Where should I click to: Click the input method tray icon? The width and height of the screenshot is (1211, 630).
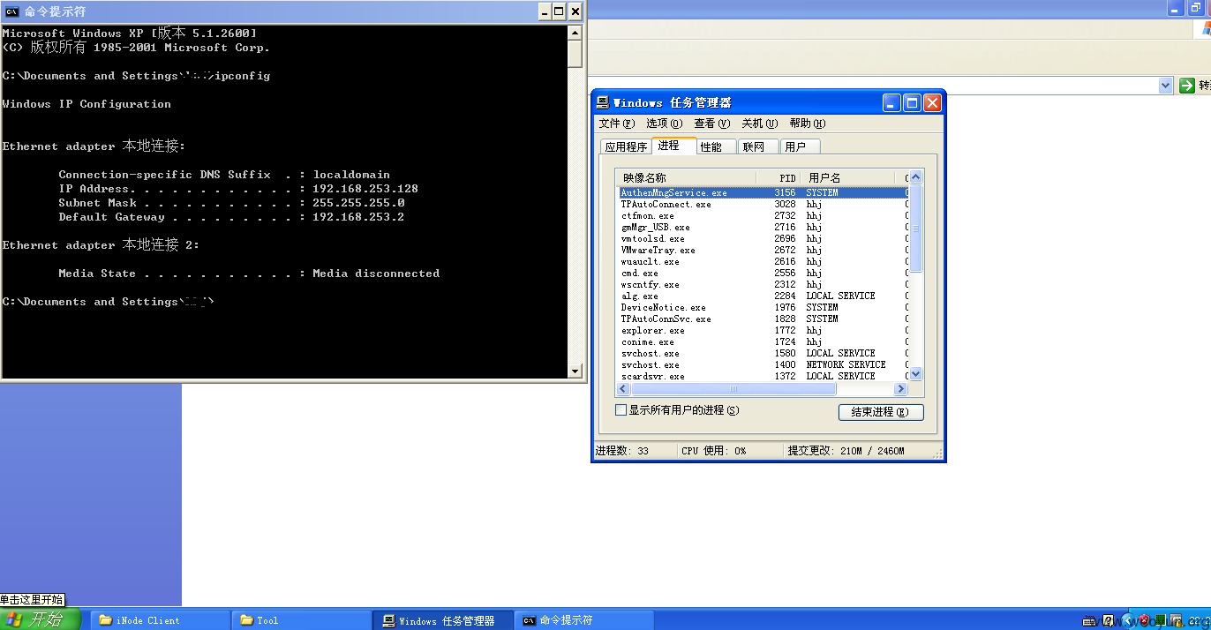point(1109,620)
